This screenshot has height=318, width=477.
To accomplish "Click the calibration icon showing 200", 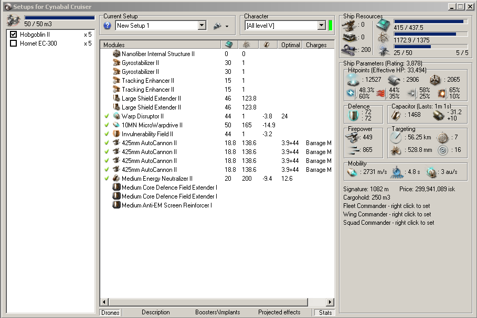I will 349,49.
